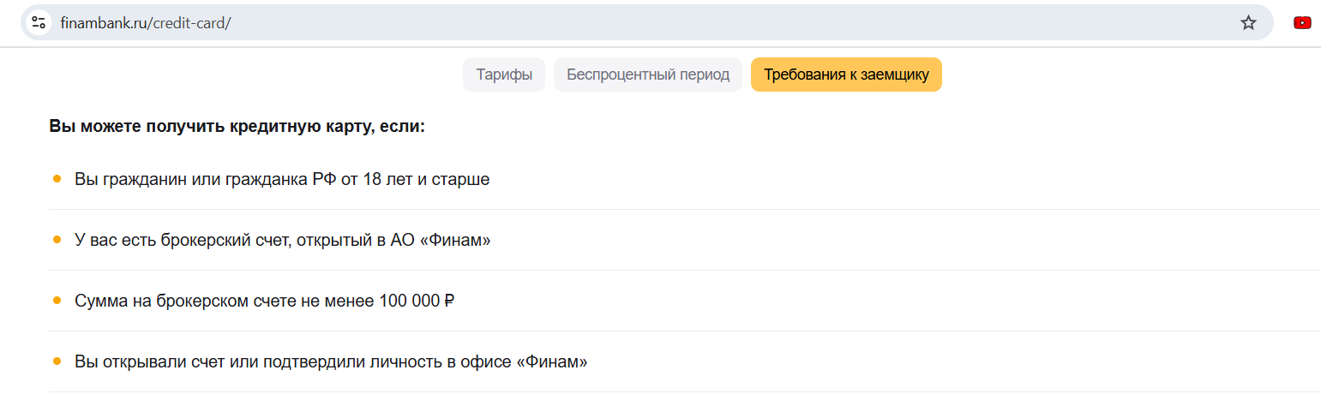The image size is (1321, 400).
Task: Select the Требования к заемщику tab
Action: tap(846, 75)
